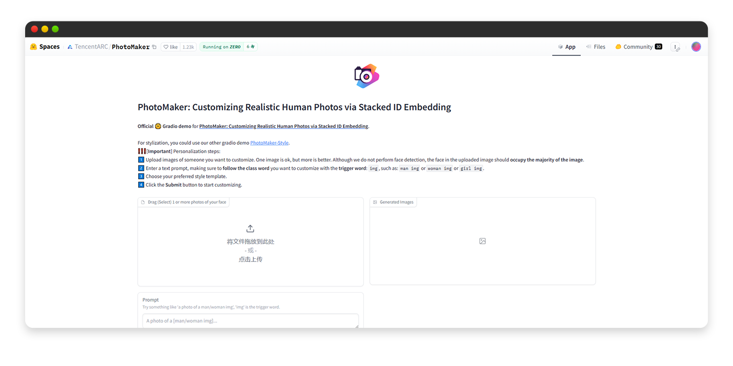Open the 1.23k likes count
This screenshot has width=733, height=366.
(x=188, y=47)
